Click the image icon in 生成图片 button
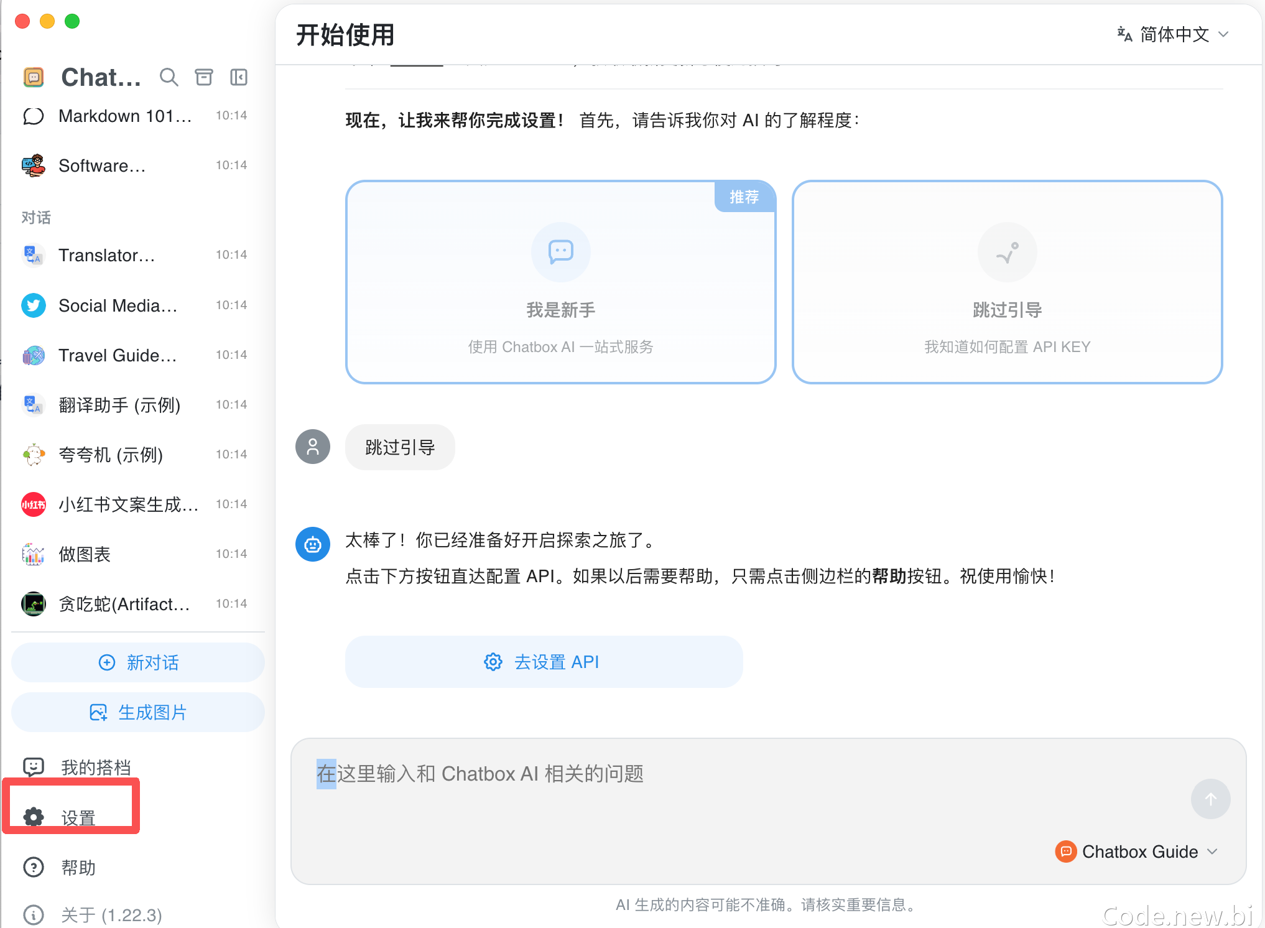Viewport: 1265px width, 928px height. coord(98,712)
